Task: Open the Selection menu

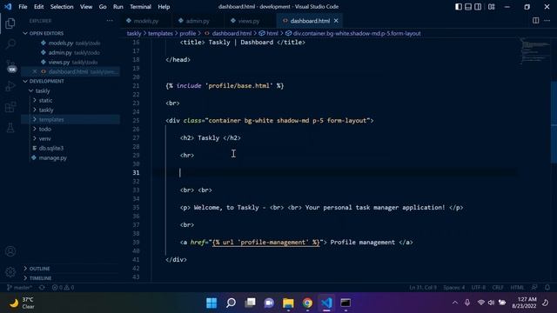Action: (62, 7)
